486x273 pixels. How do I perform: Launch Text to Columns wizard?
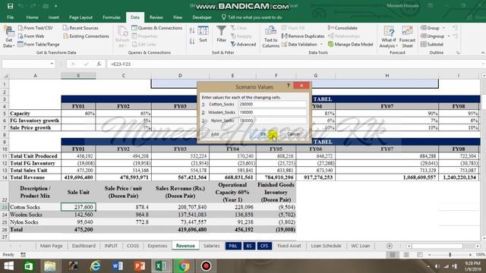click(x=270, y=37)
